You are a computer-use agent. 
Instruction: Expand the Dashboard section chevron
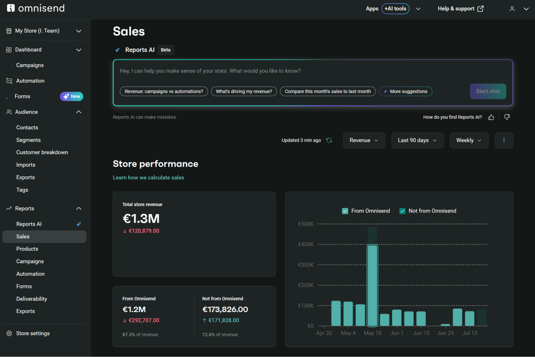click(x=79, y=50)
